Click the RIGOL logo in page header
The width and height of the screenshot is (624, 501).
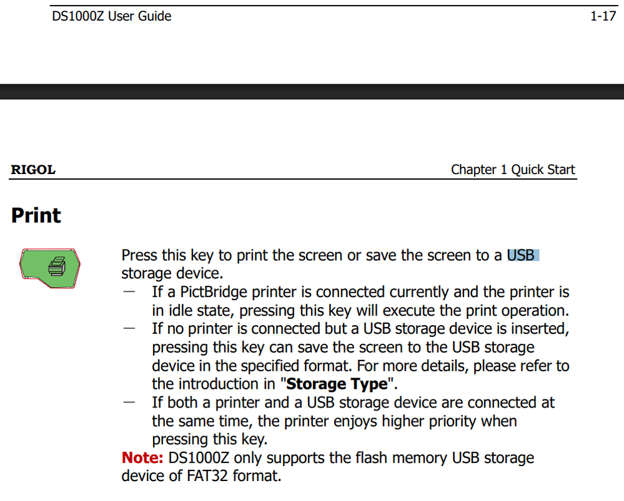[x=33, y=170]
